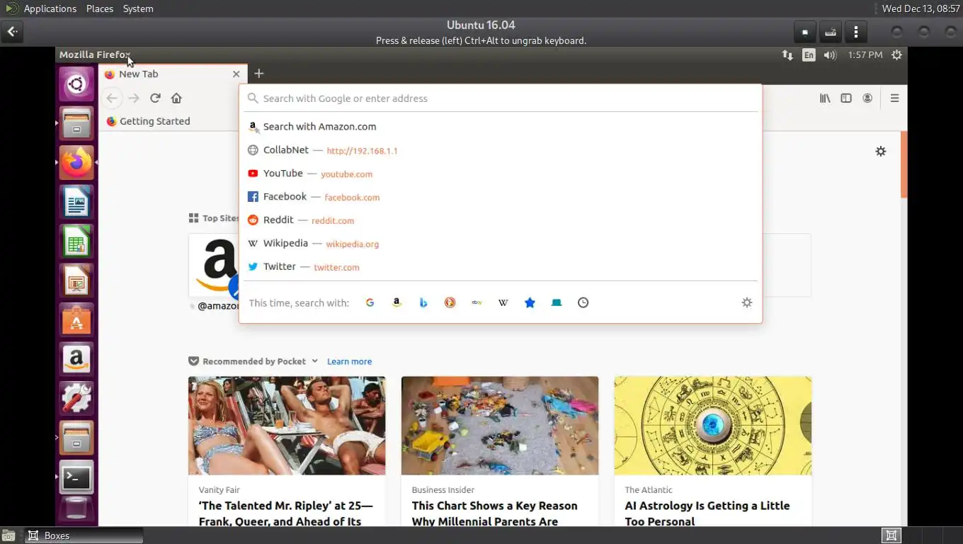The height and width of the screenshot is (544, 963).
Task: Select the New Tab tab
Action: pos(173,74)
